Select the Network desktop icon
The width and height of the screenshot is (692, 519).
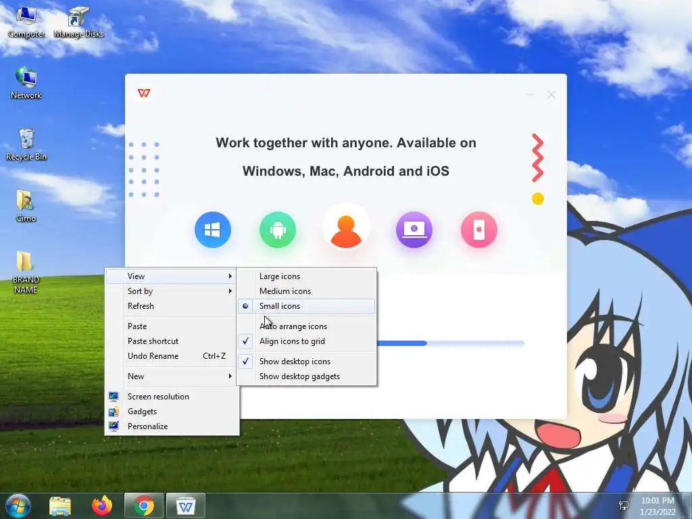26,83
